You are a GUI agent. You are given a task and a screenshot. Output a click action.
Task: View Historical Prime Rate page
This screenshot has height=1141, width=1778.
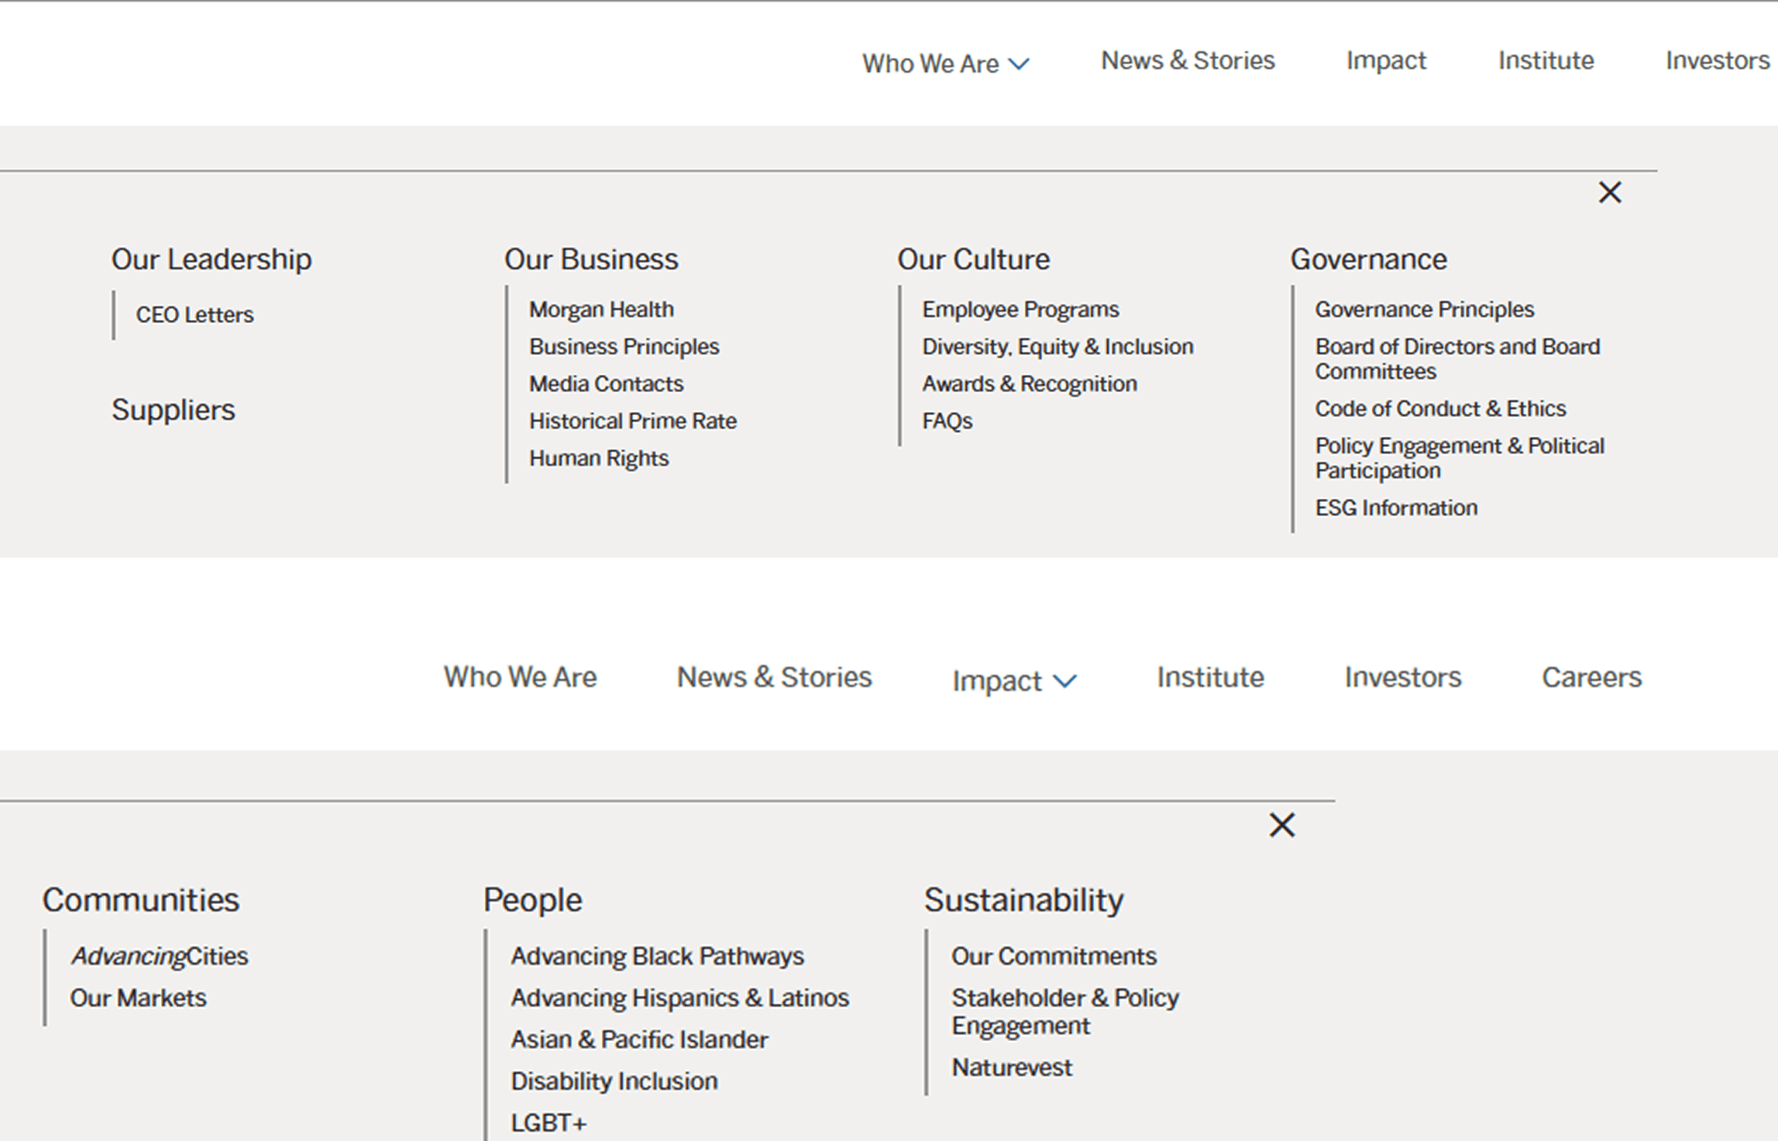point(632,421)
